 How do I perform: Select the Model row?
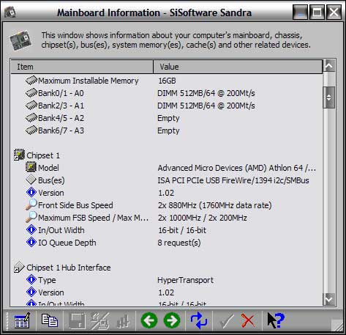coord(167,168)
